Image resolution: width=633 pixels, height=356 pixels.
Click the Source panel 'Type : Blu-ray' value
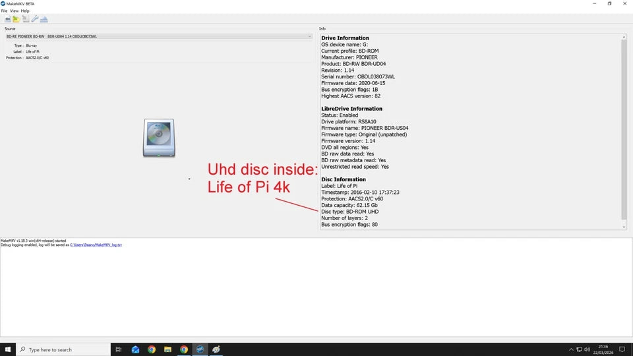pos(31,45)
